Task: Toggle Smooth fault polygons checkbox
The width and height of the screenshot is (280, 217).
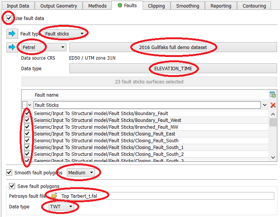Action: click(x=9, y=172)
